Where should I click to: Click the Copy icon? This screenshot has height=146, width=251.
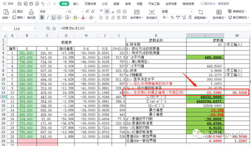coord(14,17)
